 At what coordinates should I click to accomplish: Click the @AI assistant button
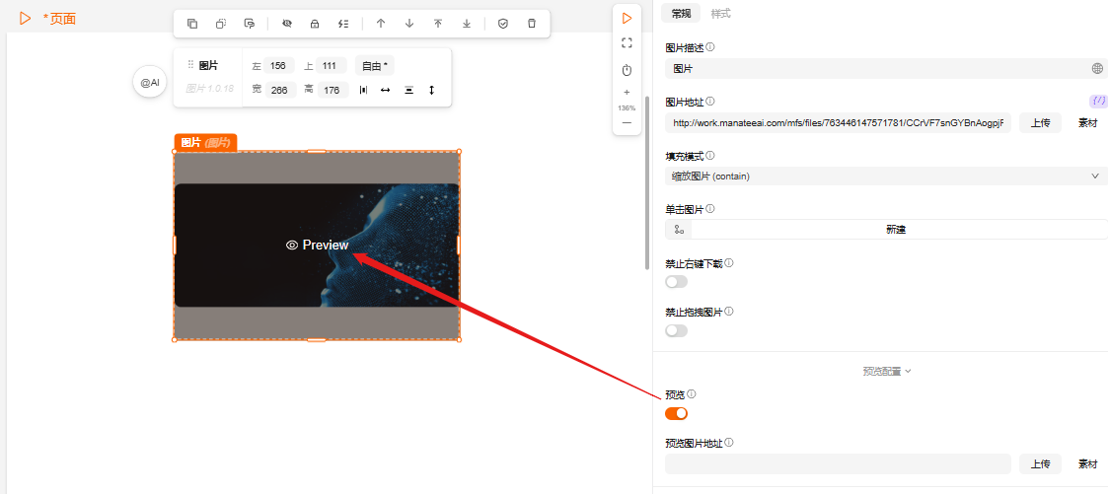point(150,83)
